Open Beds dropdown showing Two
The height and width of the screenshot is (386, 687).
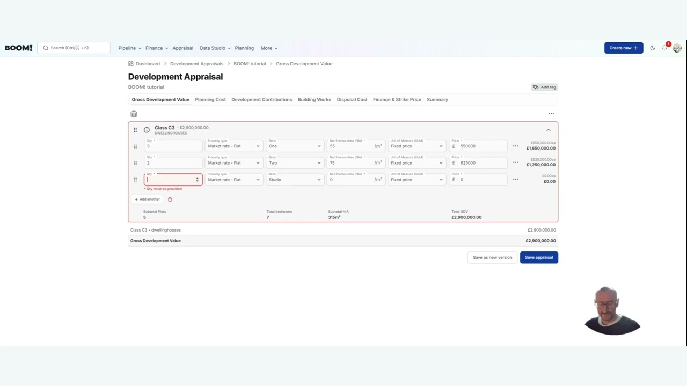tap(295, 162)
